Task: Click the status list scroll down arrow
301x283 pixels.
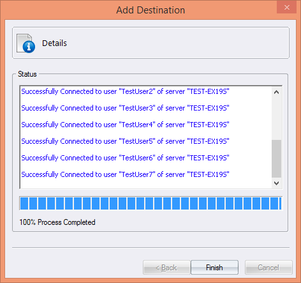Action: coord(276,183)
